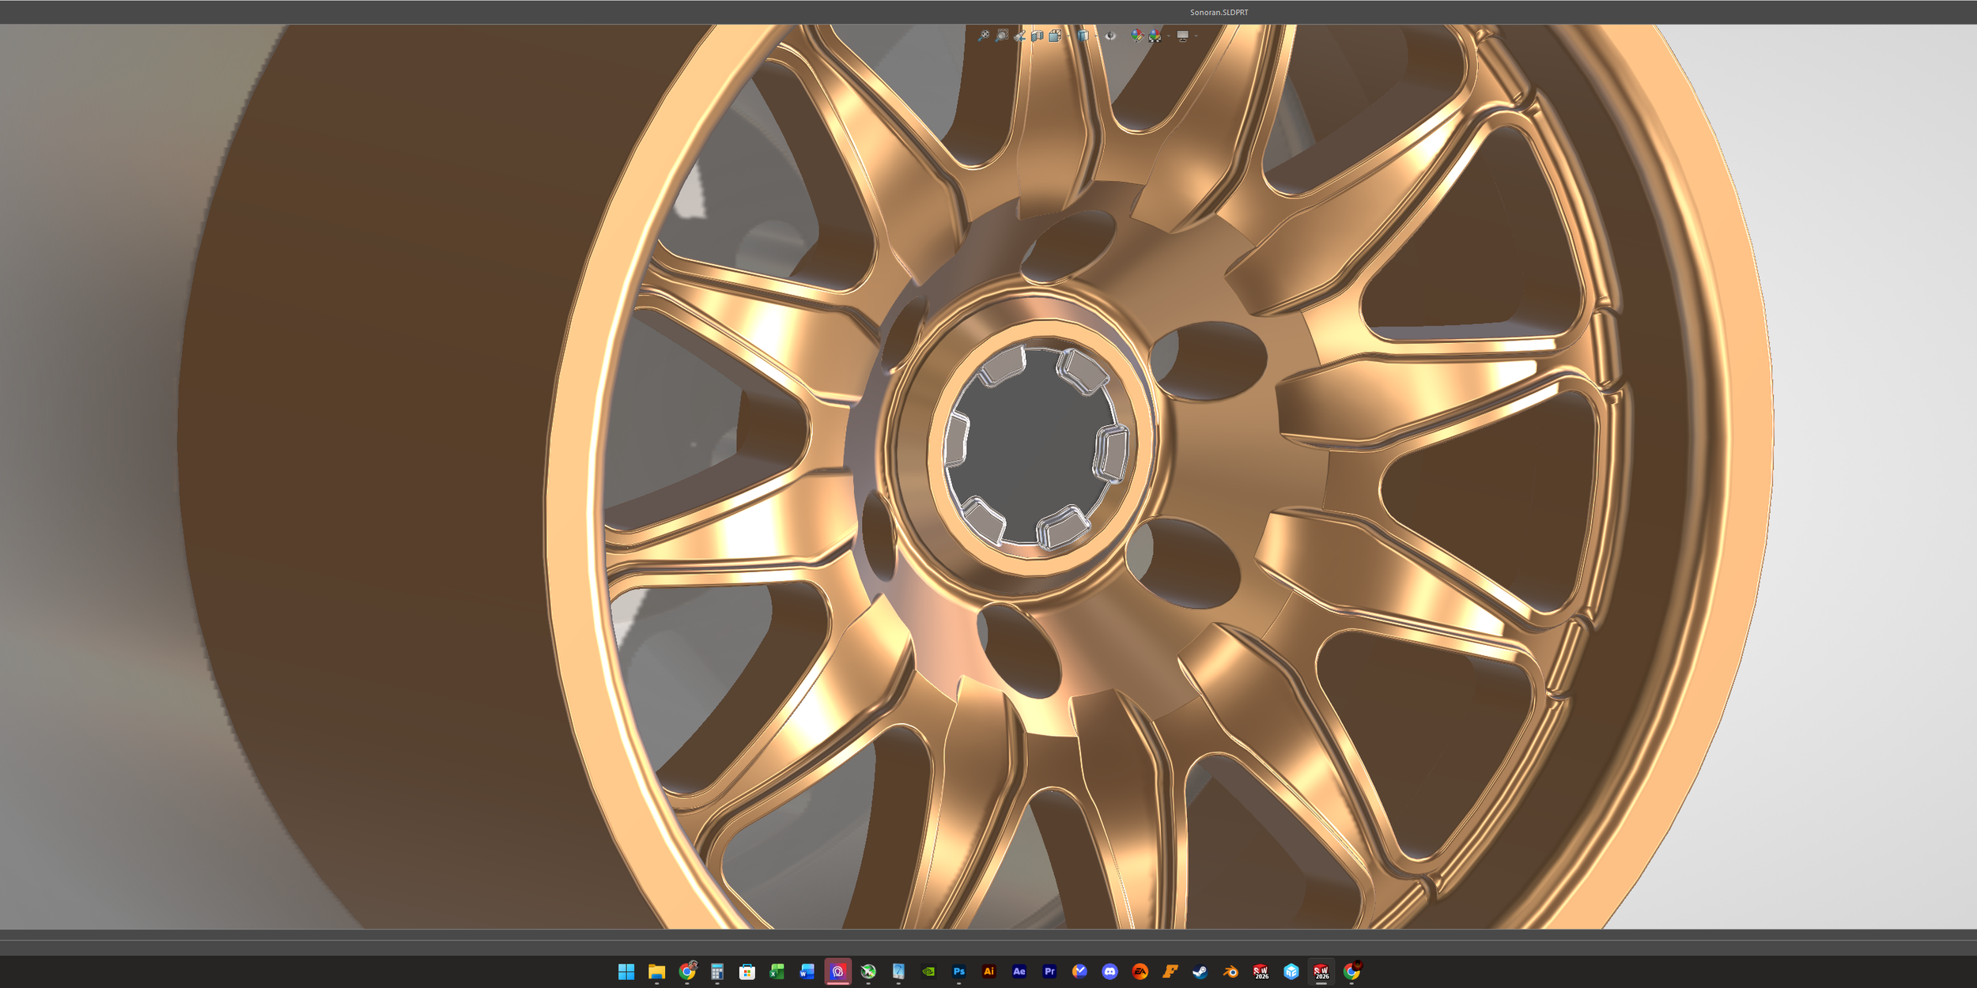Return to the Previous View
The width and height of the screenshot is (1977, 988).
tap(1020, 36)
